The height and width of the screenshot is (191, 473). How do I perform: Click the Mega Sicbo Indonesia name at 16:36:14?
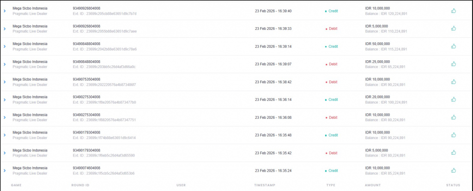30,97
